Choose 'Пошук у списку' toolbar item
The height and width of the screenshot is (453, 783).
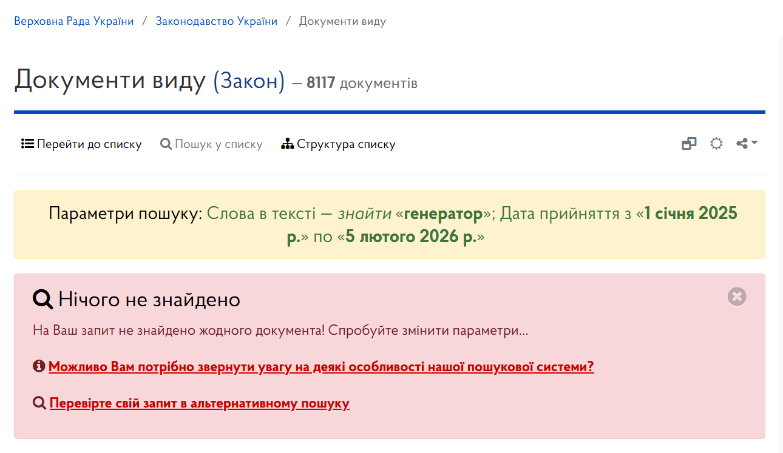(x=219, y=144)
